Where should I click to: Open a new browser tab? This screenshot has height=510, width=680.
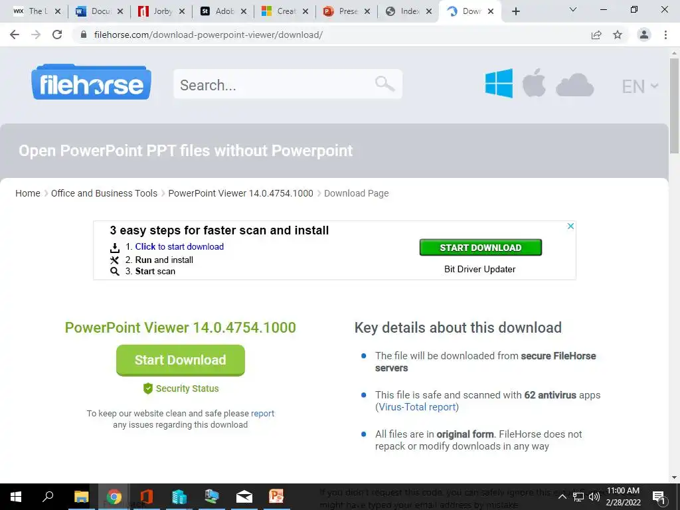(515, 11)
